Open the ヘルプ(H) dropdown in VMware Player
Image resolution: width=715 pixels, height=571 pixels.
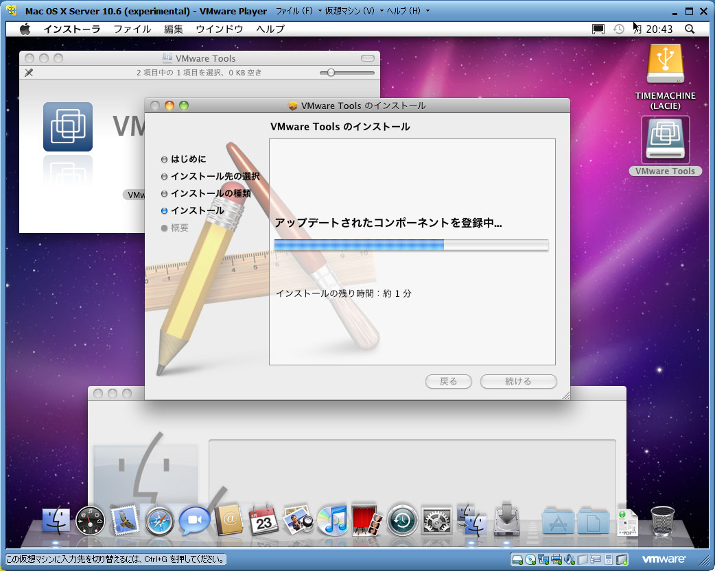[x=409, y=11]
